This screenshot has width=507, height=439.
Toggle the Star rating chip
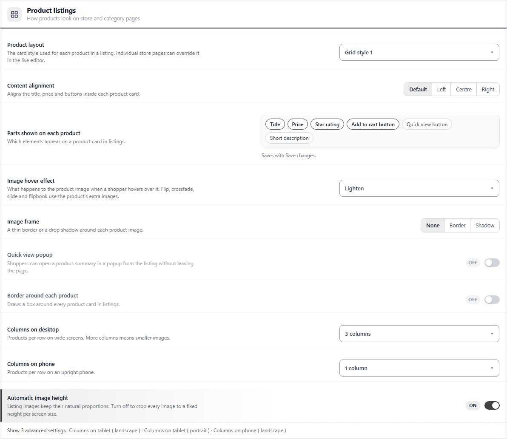point(327,125)
